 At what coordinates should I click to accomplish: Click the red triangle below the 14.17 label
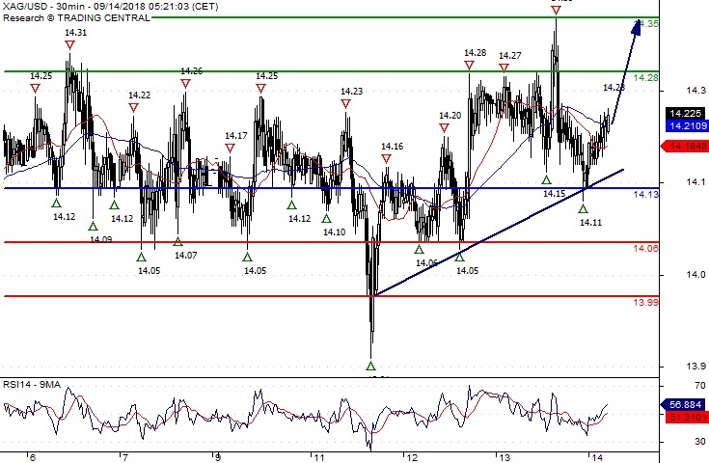pos(230,149)
